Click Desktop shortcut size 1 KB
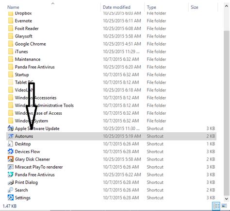The height and width of the screenshot is (211, 230). pos(211,144)
